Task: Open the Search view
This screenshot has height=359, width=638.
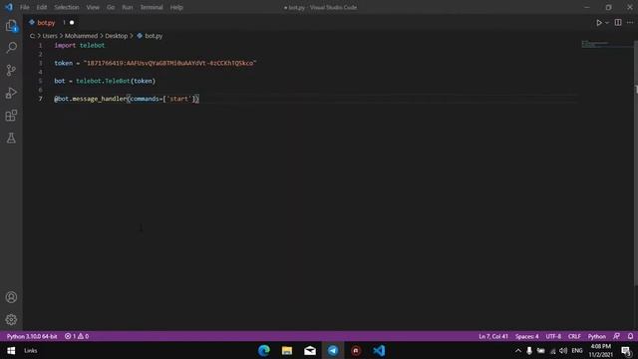Action: pyautogui.click(x=11, y=48)
